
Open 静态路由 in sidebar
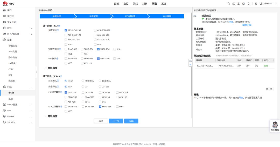pyautogui.click(x=13, y=57)
